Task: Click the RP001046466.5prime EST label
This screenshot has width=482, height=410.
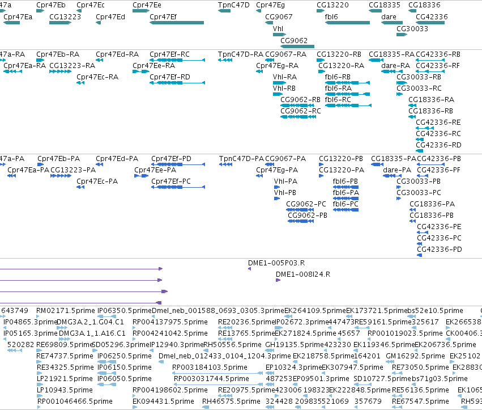Action: pos(75,401)
